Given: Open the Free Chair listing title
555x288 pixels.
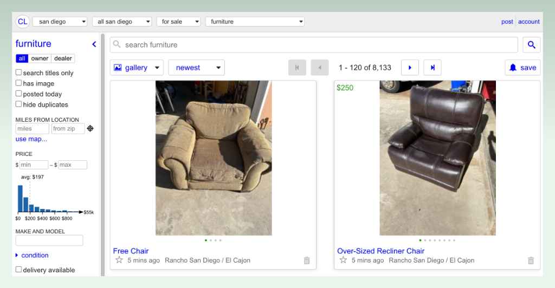Looking at the screenshot, I should (x=131, y=251).
